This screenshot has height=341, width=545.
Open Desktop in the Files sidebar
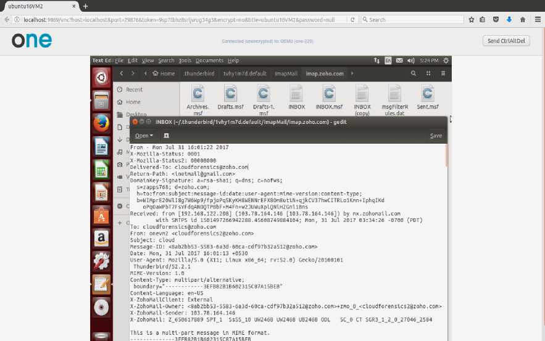click(x=136, y=114)
